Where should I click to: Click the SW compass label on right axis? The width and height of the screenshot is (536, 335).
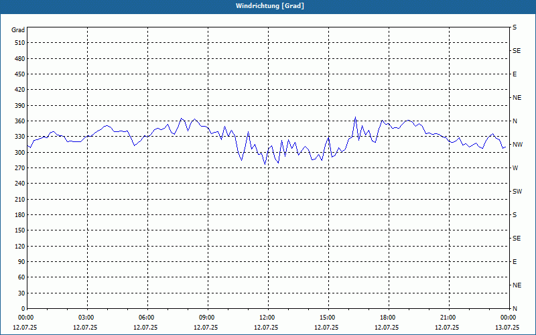(517, 192)
